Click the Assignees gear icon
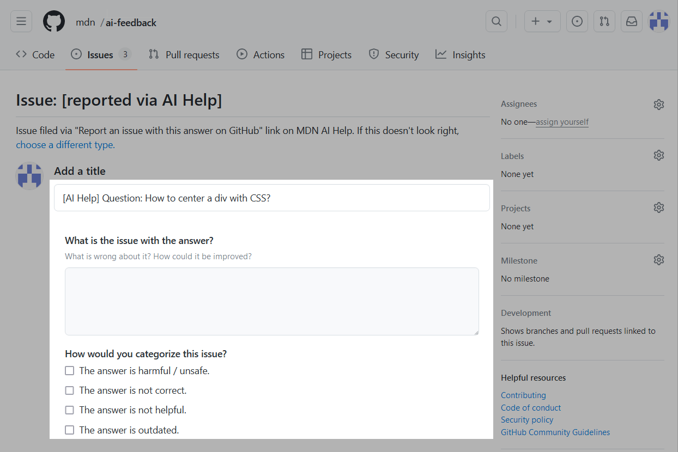This screenshot has height=452, width=678. click(658, 105)
